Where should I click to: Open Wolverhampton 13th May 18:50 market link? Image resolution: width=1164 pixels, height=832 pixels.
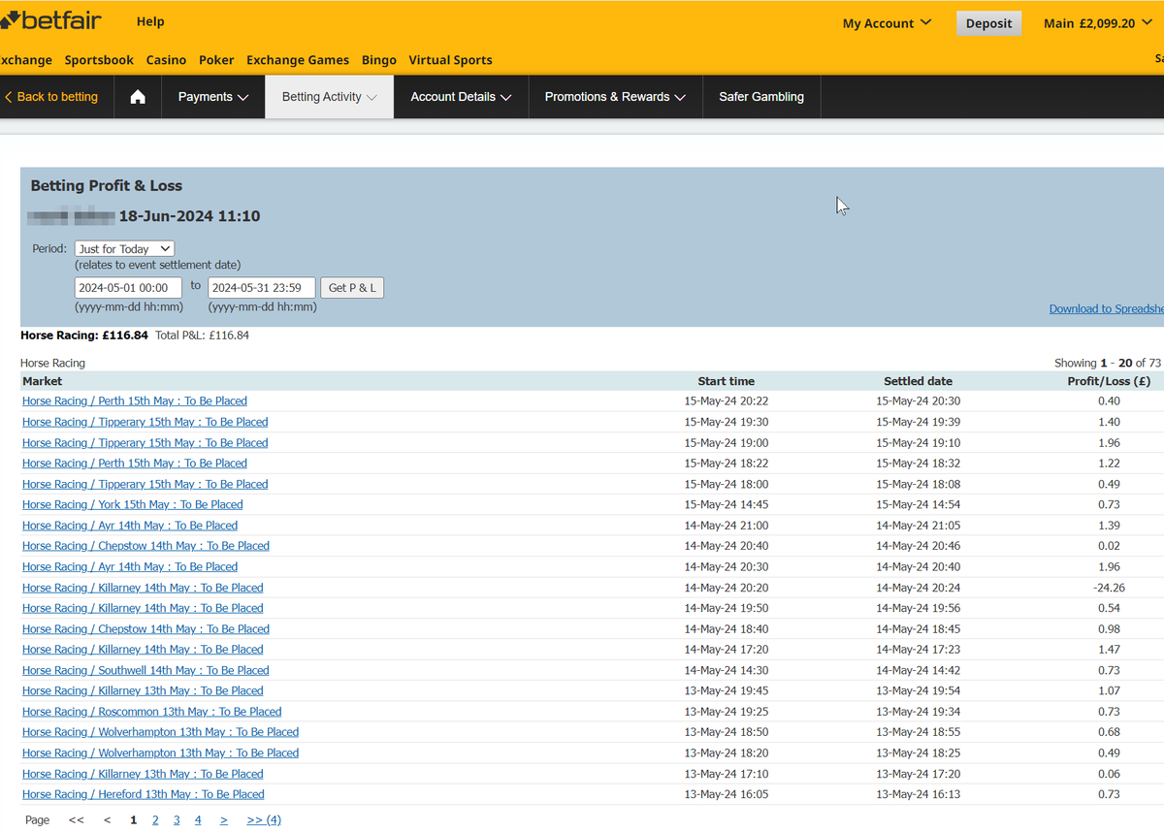[160, 732]
